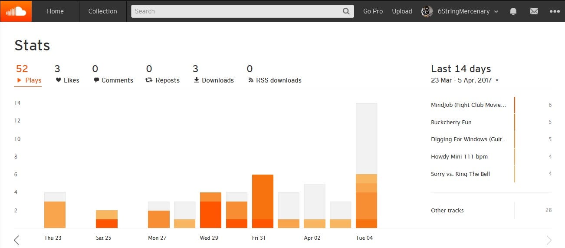
Task: Open track MindJob (Fight Club Movie…
Action: point(469,105)
